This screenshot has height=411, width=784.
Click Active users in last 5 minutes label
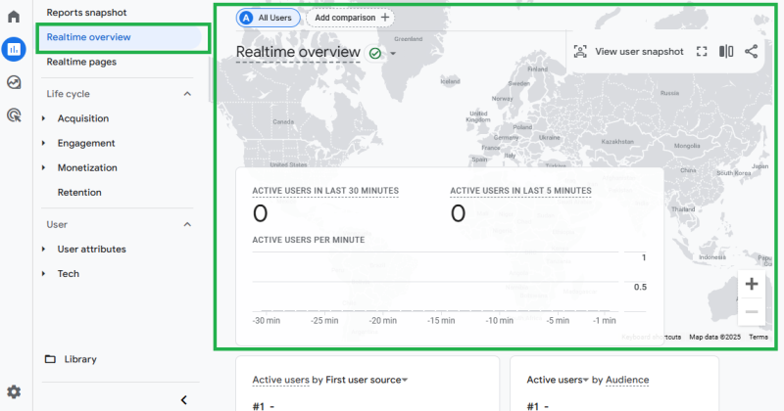(x=520, y=191)
